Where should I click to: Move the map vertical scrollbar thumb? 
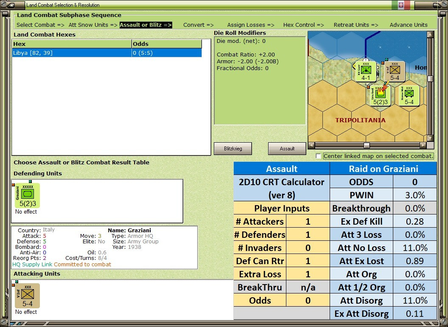click(x=430, y=79)
